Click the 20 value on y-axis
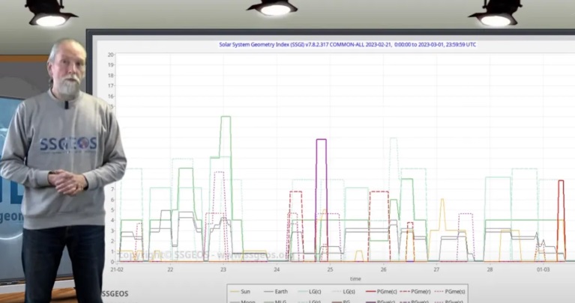Screen dimensions: 575x303 (110, 55)
